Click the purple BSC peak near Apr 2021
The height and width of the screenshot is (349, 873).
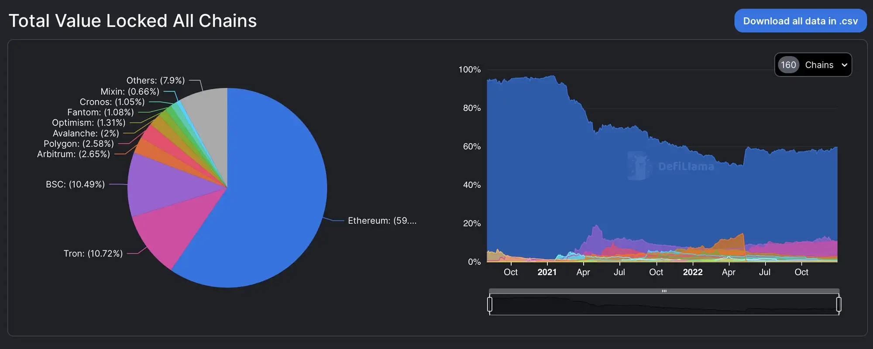click(596, 238)
